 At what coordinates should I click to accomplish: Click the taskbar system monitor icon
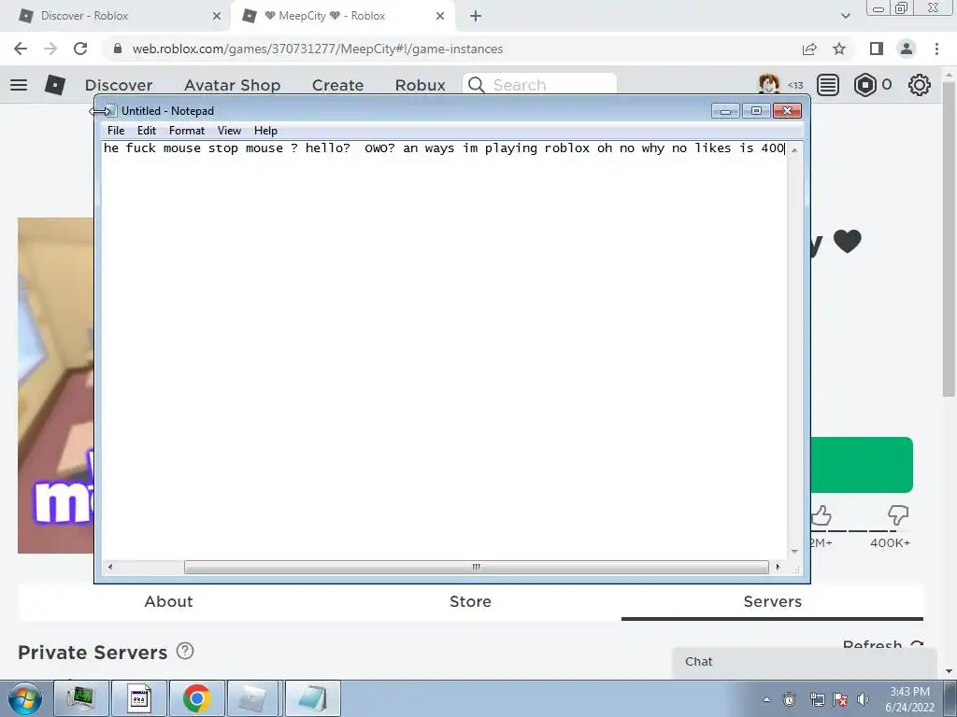(x=80, y=698)
